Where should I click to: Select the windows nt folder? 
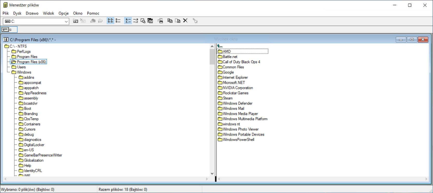[229, 124]
